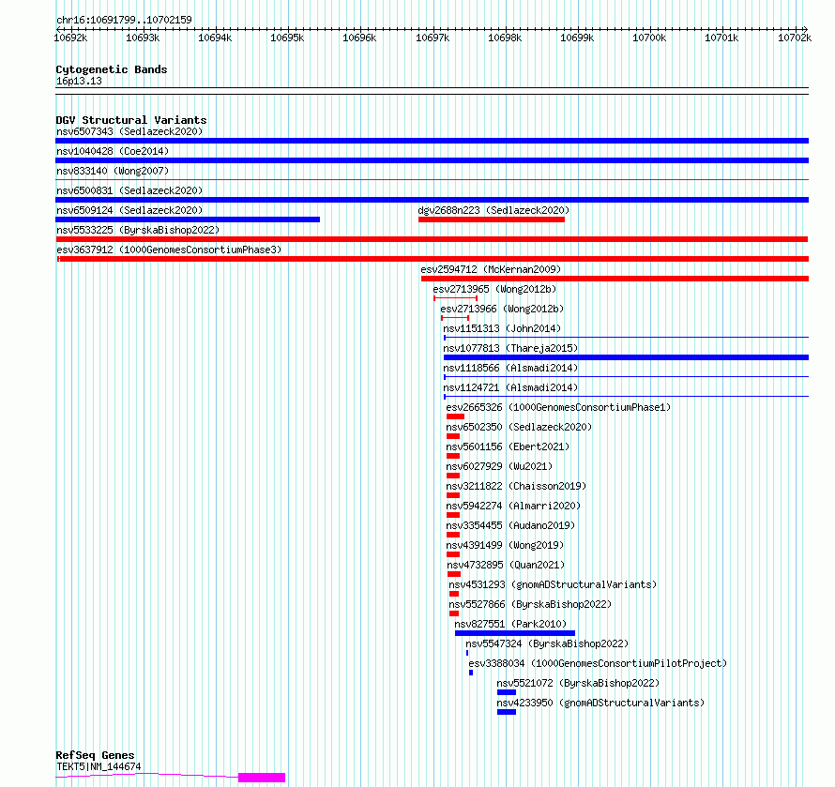Click the 10700k ruler tick label
This screenshot has height=787, width=835.
(x=649, y=38)
